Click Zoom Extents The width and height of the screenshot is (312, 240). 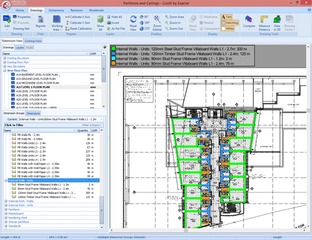[x=157, y=23]
